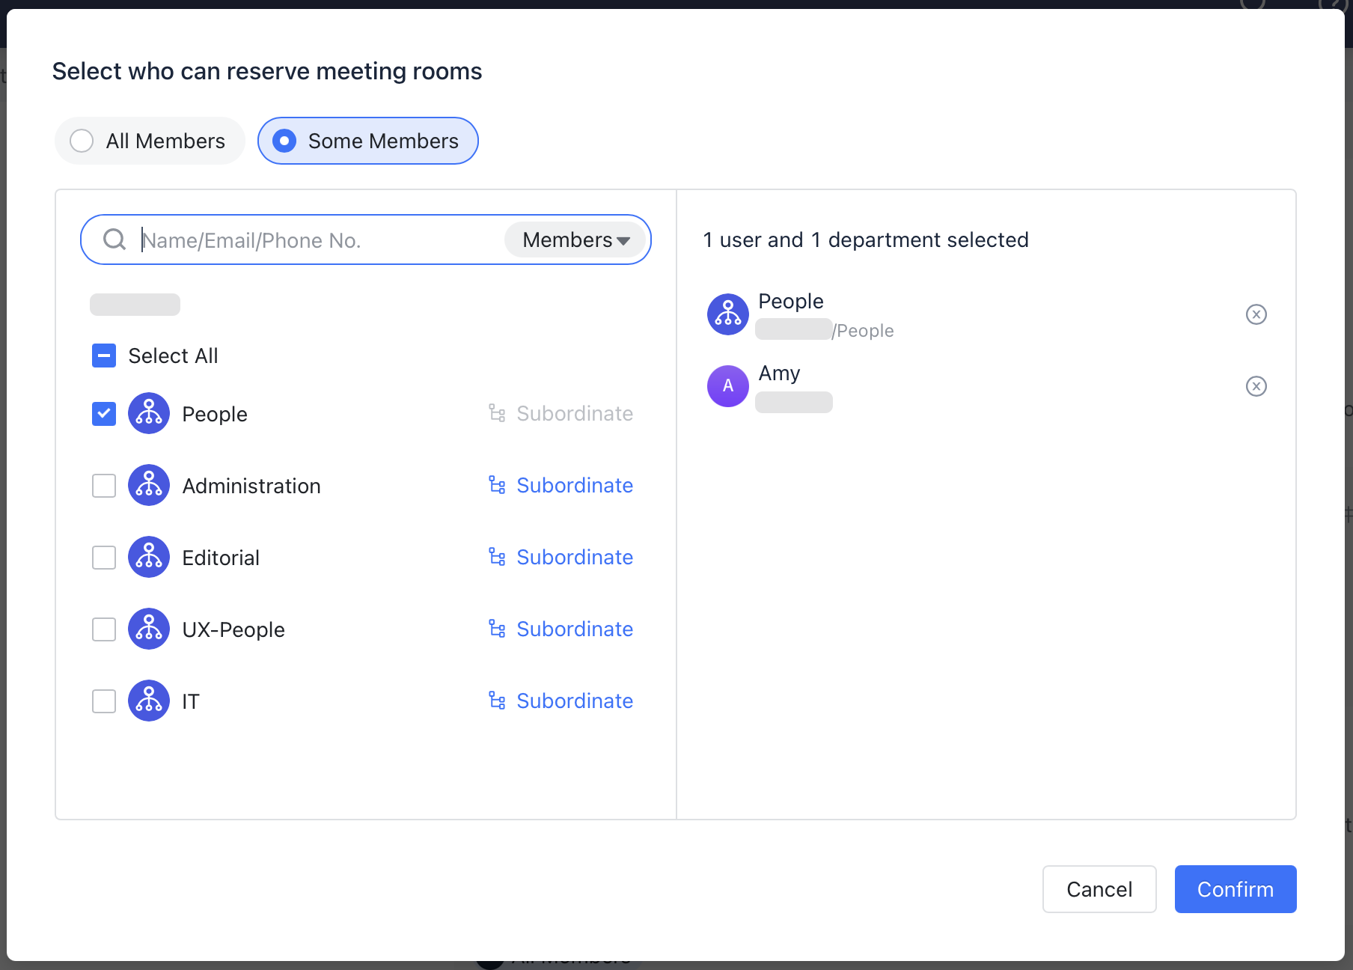Remove Amy from selected list
The image size is (1353, 970).
click(x=1256, y=386)
